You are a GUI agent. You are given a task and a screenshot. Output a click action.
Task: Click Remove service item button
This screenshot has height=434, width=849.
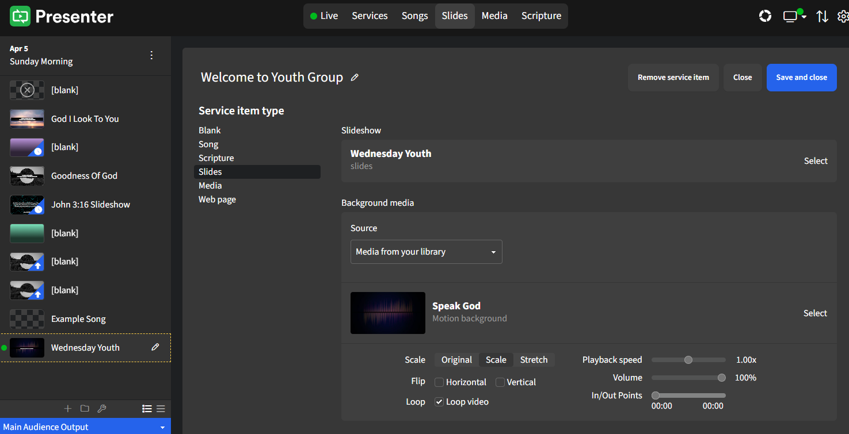pos(673,78)
